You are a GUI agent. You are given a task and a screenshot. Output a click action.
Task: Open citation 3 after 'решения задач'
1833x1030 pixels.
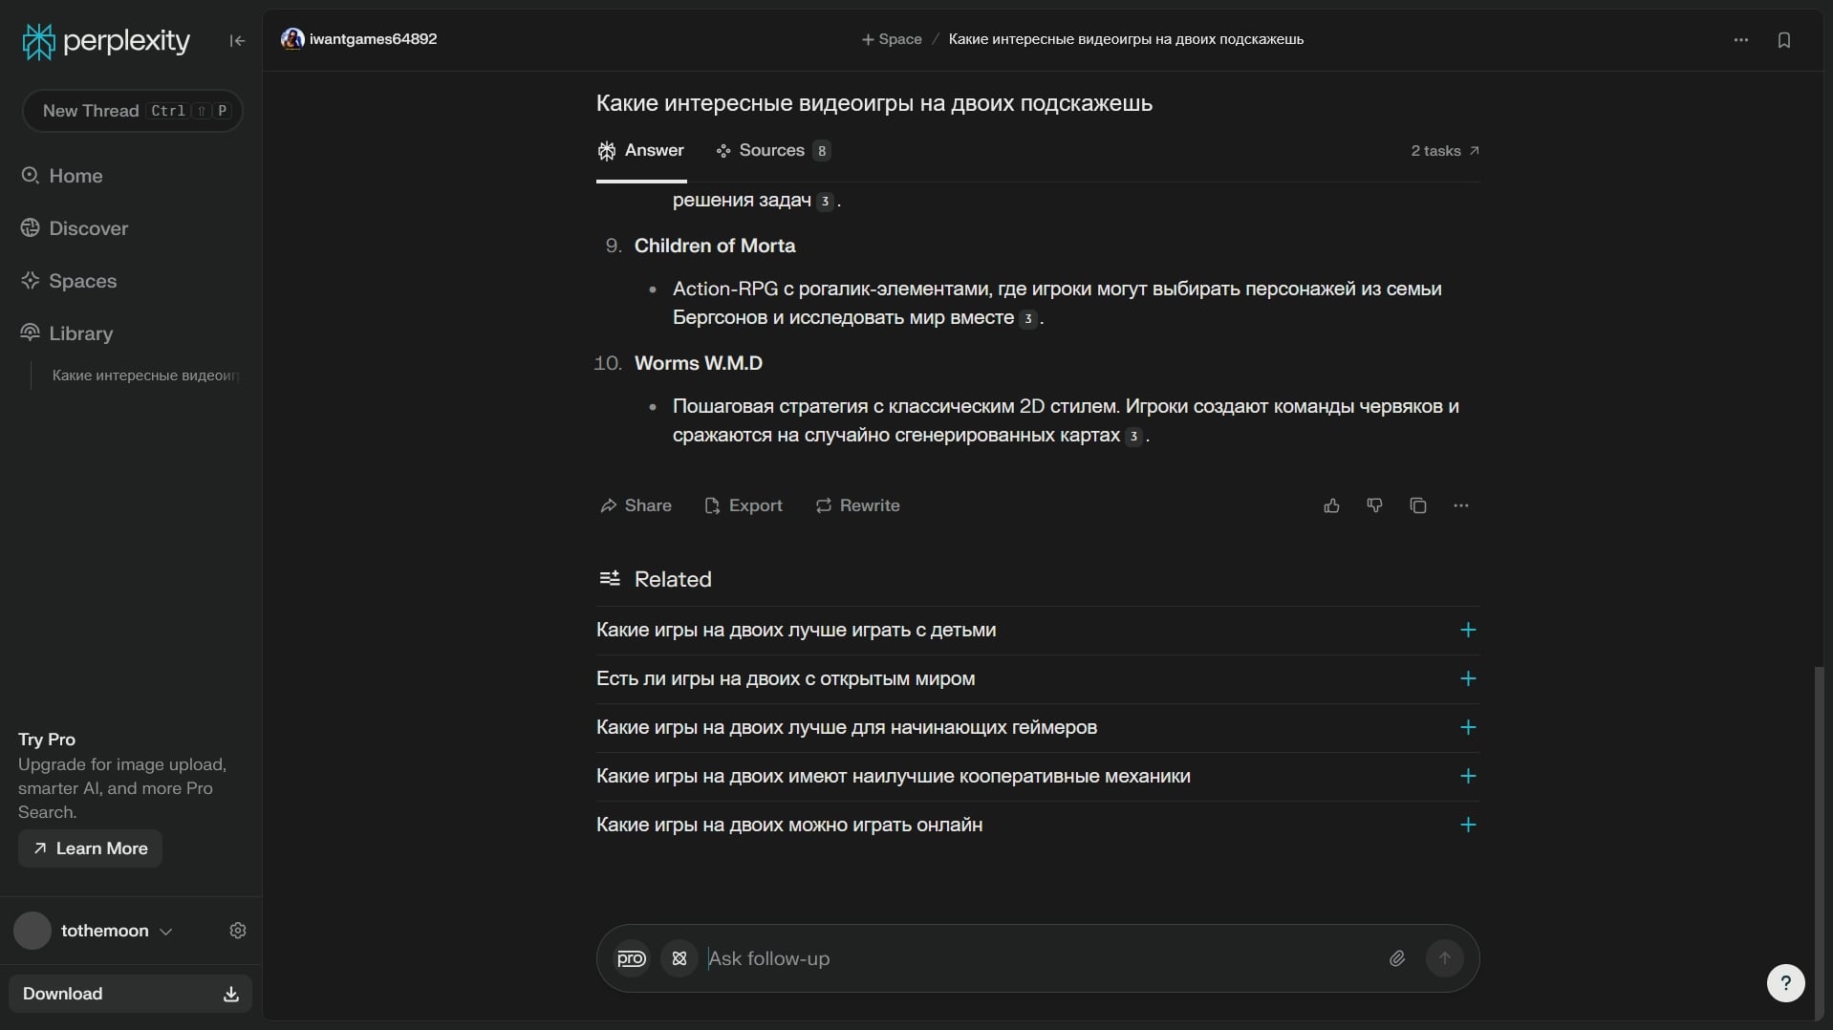pyautogui.click(x=825, y=202)
